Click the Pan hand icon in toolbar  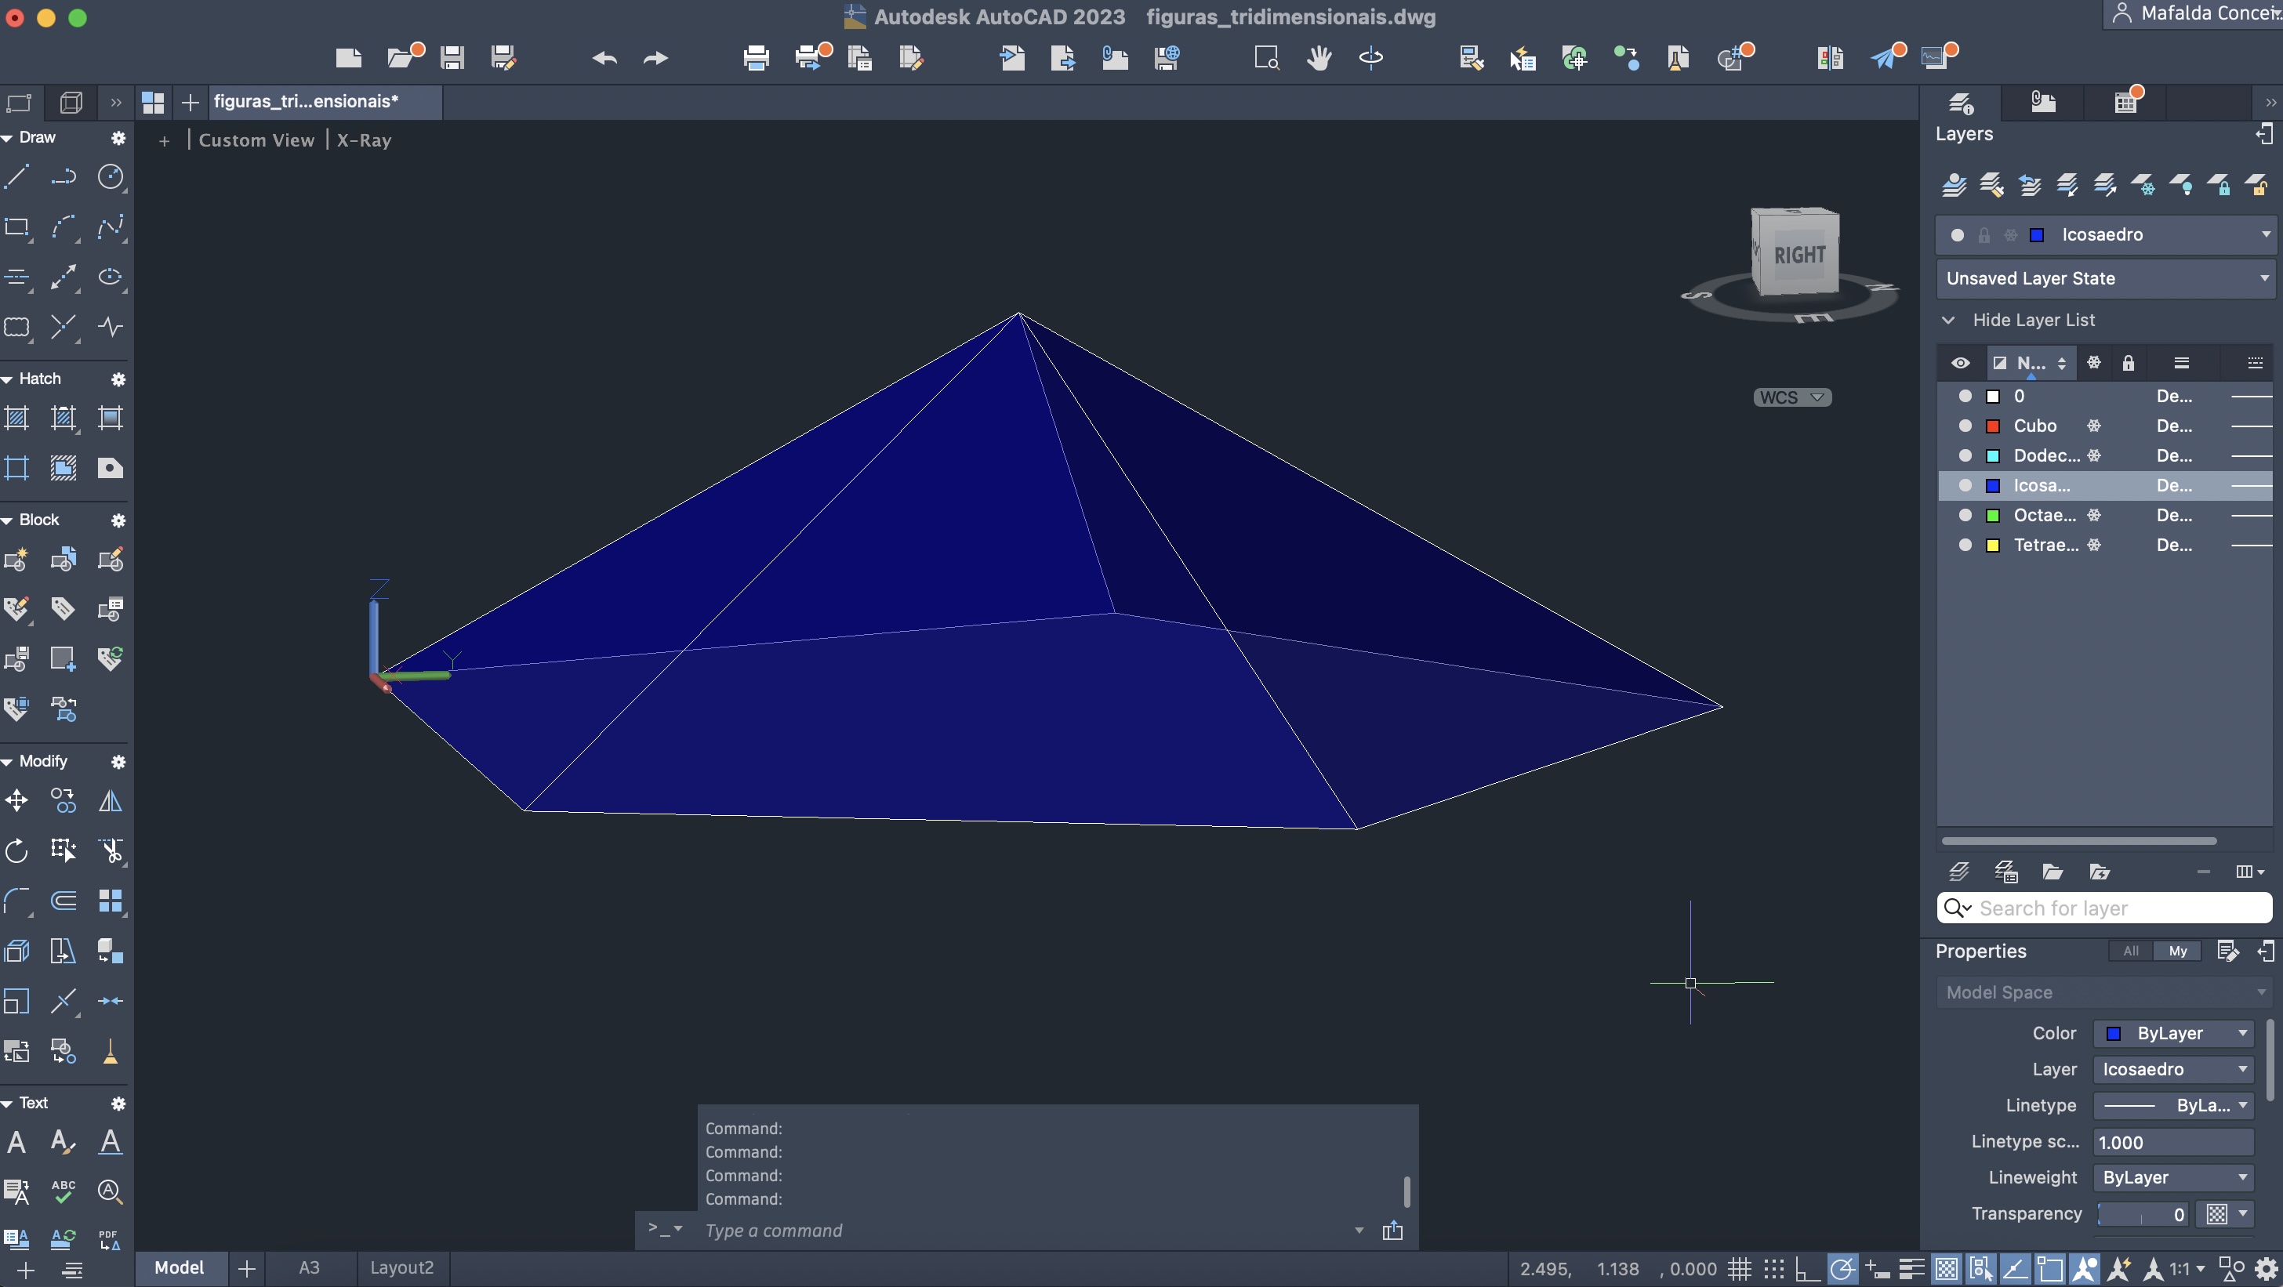click(1319, 59)
